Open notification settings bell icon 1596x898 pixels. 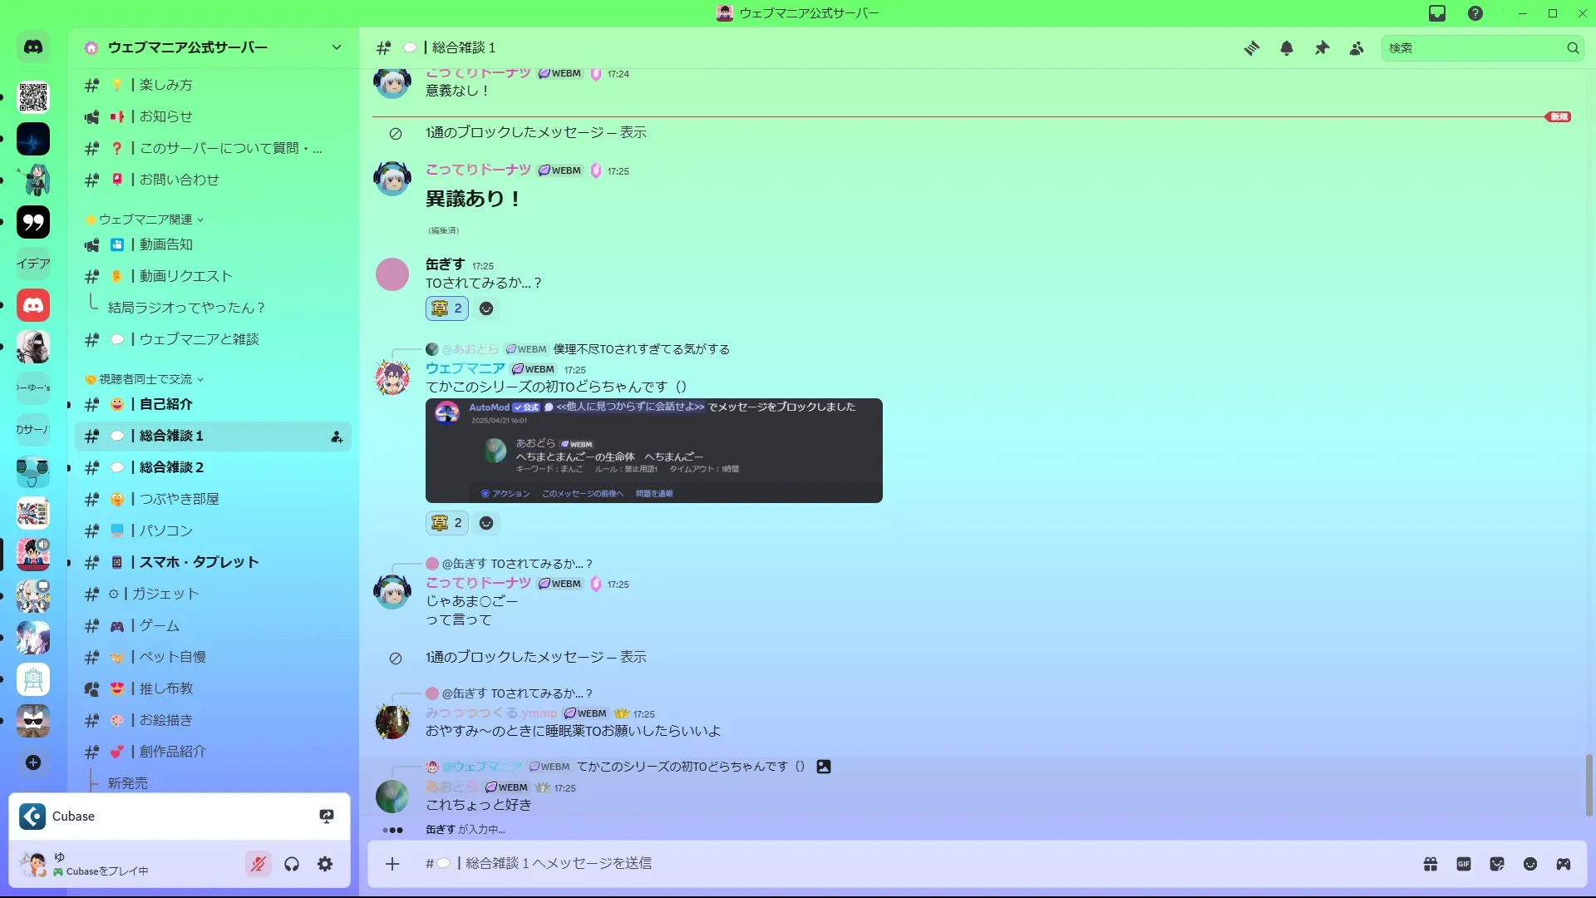pyautogui.click(x=1287, y=48)
